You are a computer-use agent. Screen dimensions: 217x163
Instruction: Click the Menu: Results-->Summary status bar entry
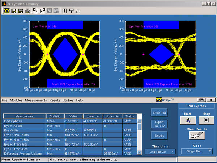[21, 159]
